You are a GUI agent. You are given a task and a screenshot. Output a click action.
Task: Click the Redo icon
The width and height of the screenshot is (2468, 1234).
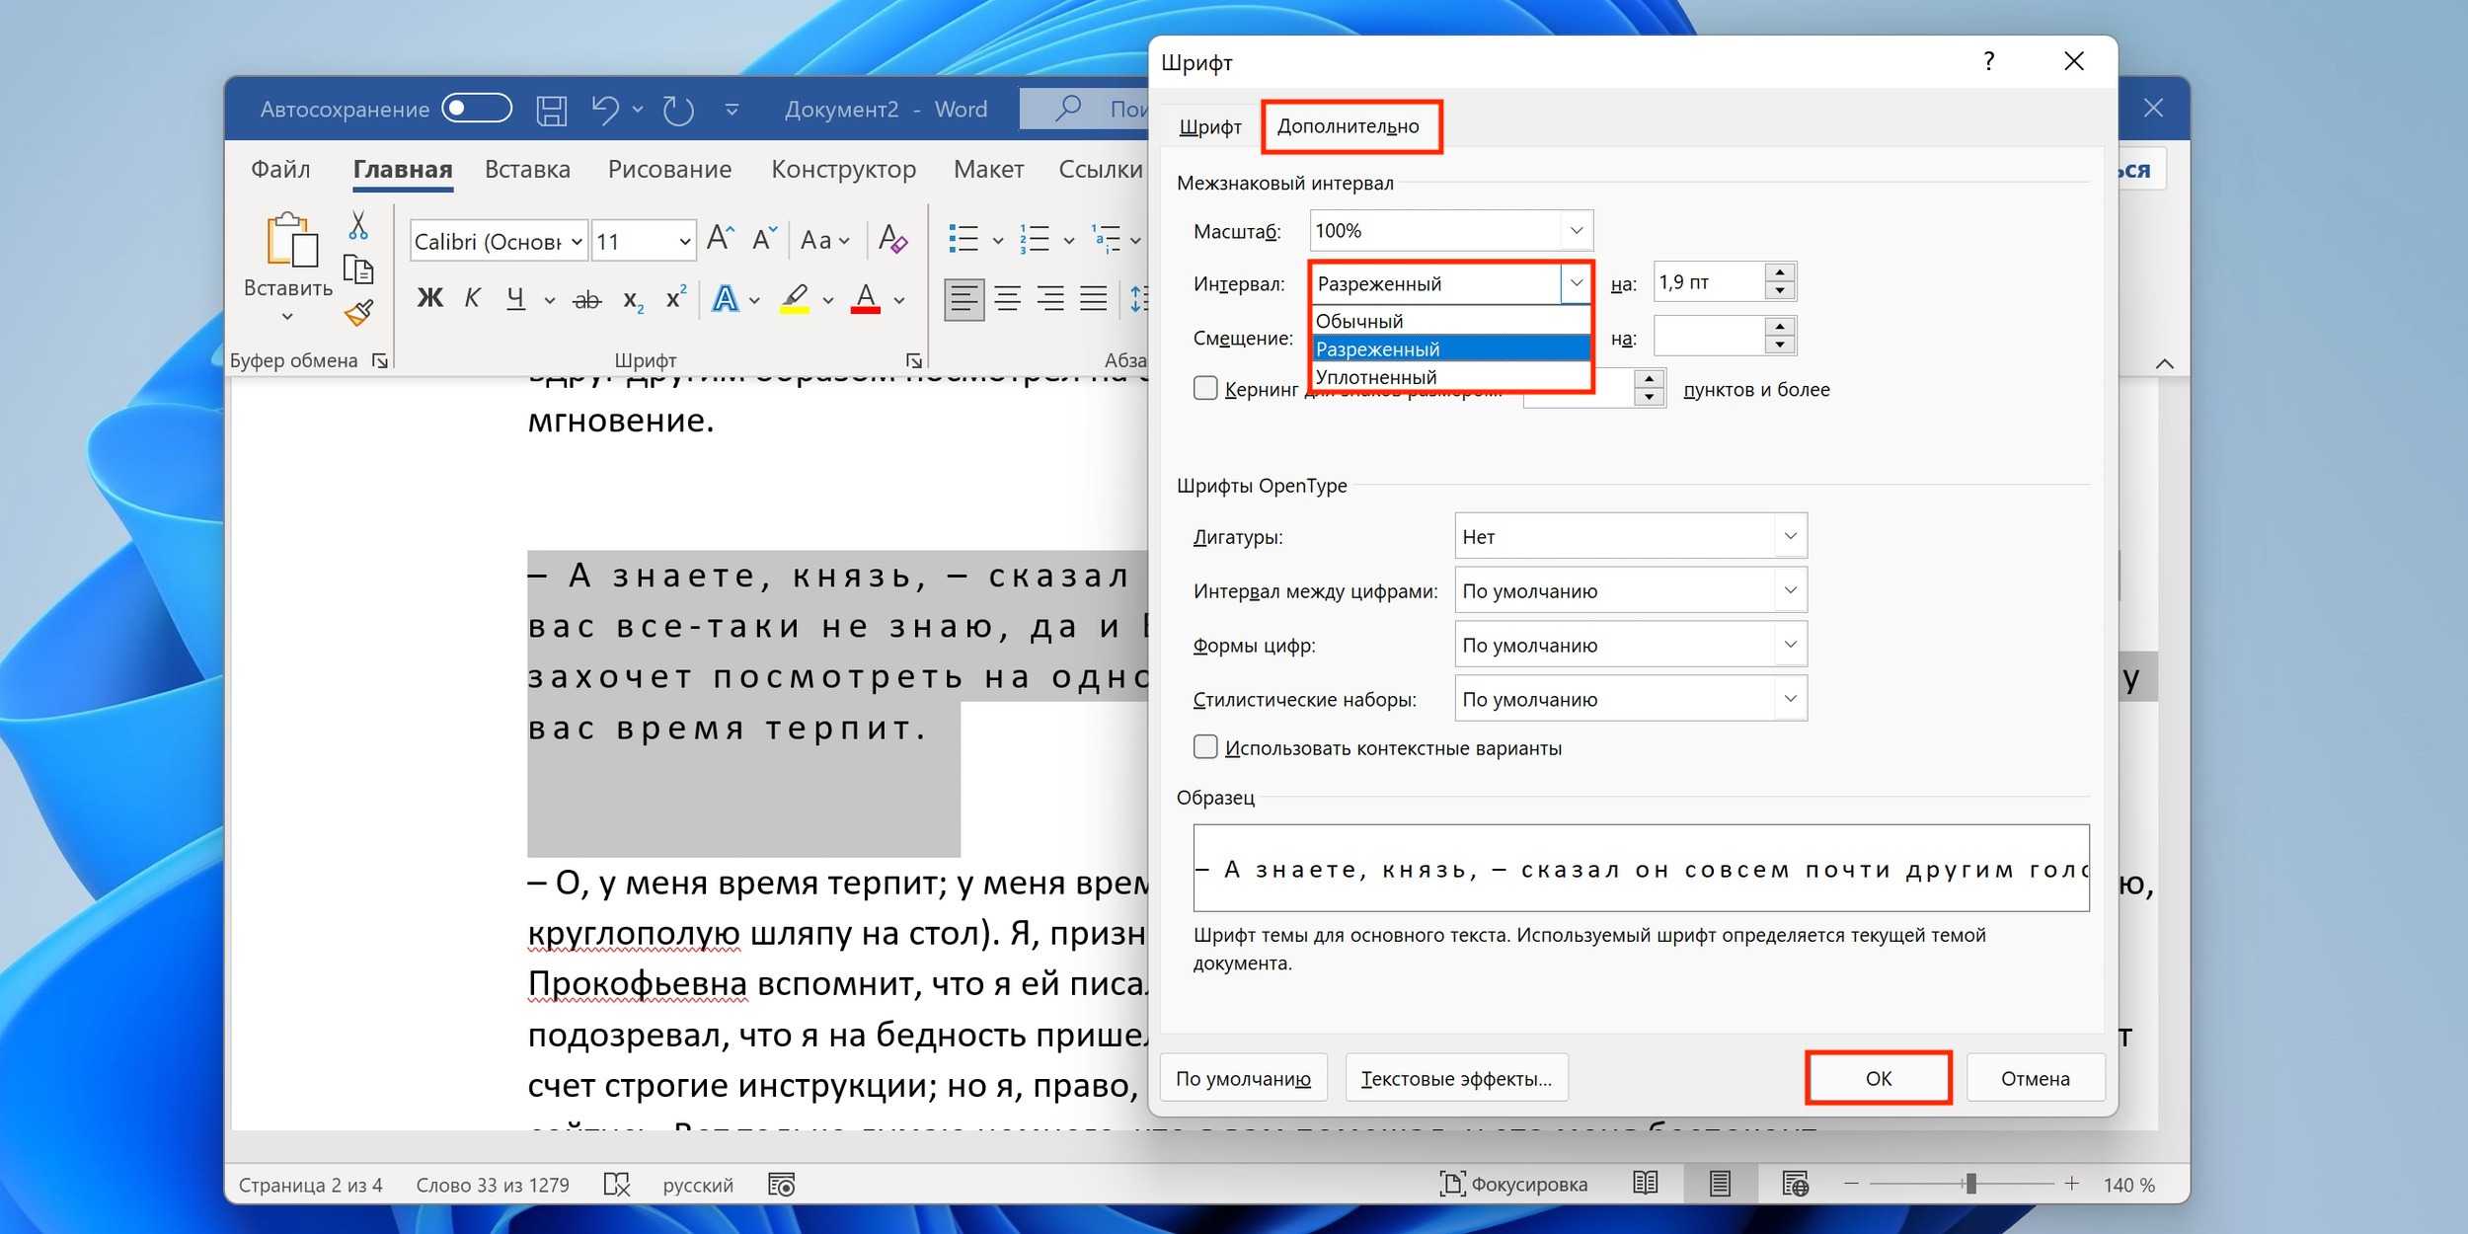click(x=678, y=110)
